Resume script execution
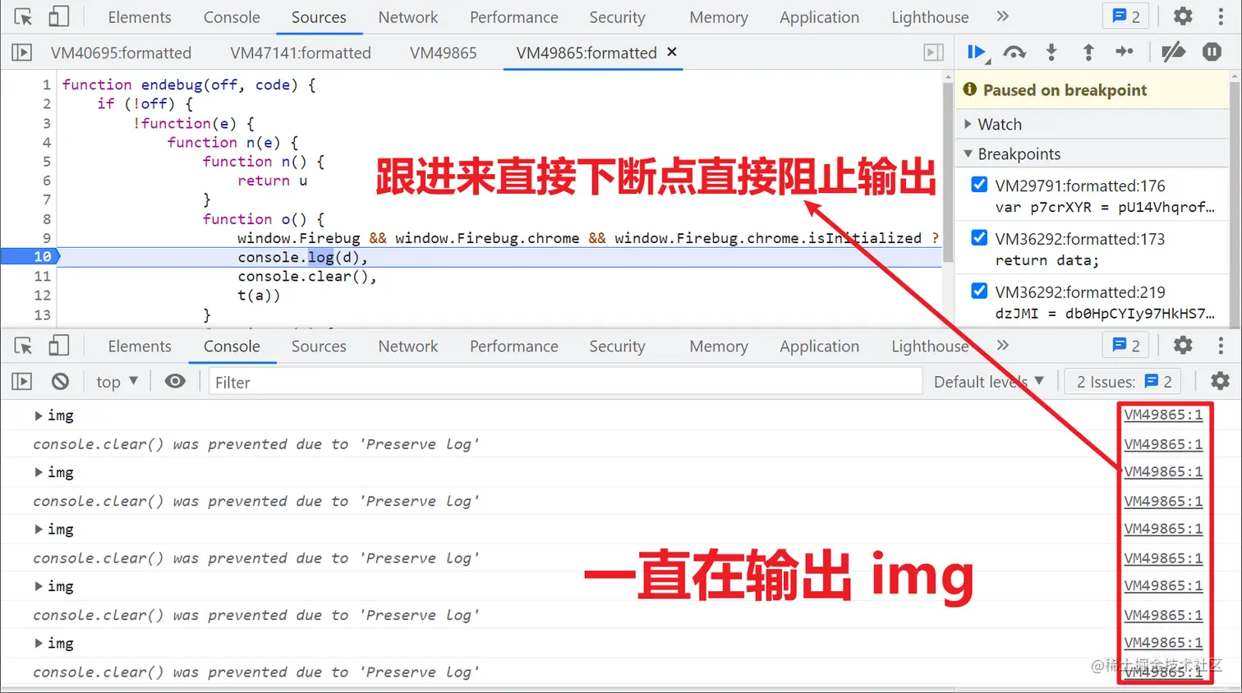This screenshot has width=1242, height=693. [x=977, y=53]
